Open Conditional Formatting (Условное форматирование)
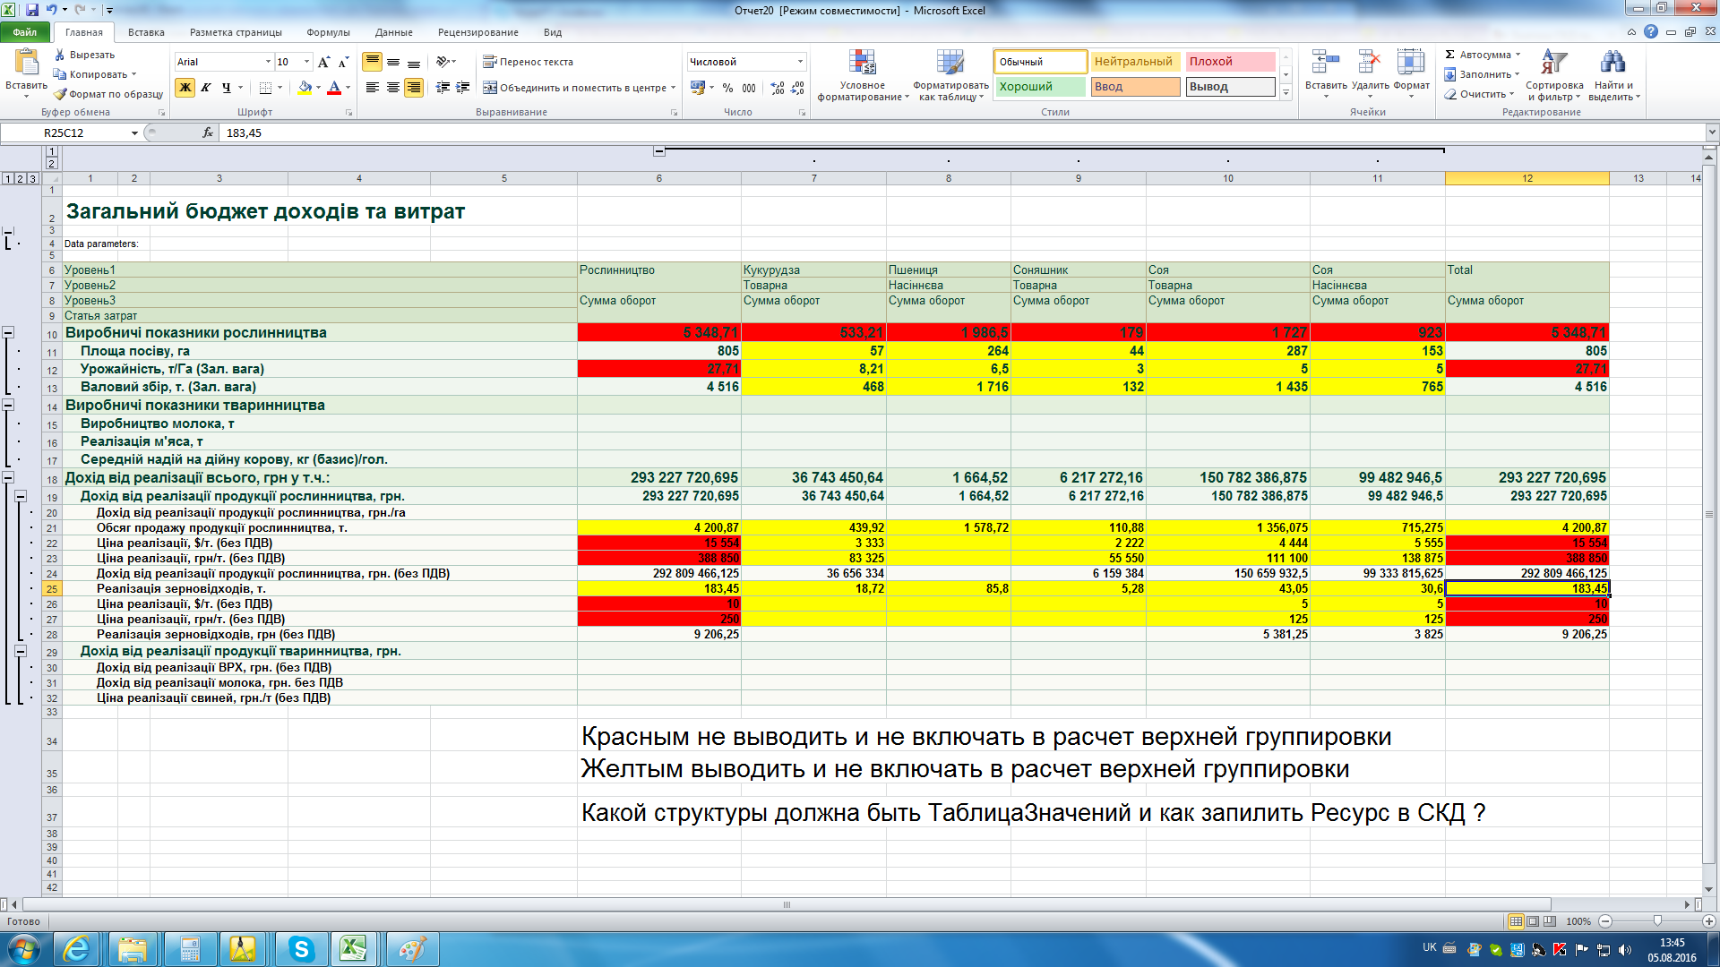1720x967 pixels. [x=863, y=76]
